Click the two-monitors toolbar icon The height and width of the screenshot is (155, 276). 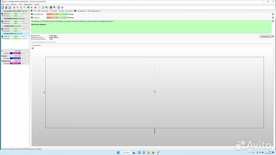point(46,7)
